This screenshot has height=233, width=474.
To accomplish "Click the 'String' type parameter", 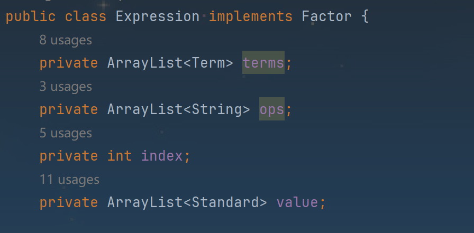I will pos(217,109).
